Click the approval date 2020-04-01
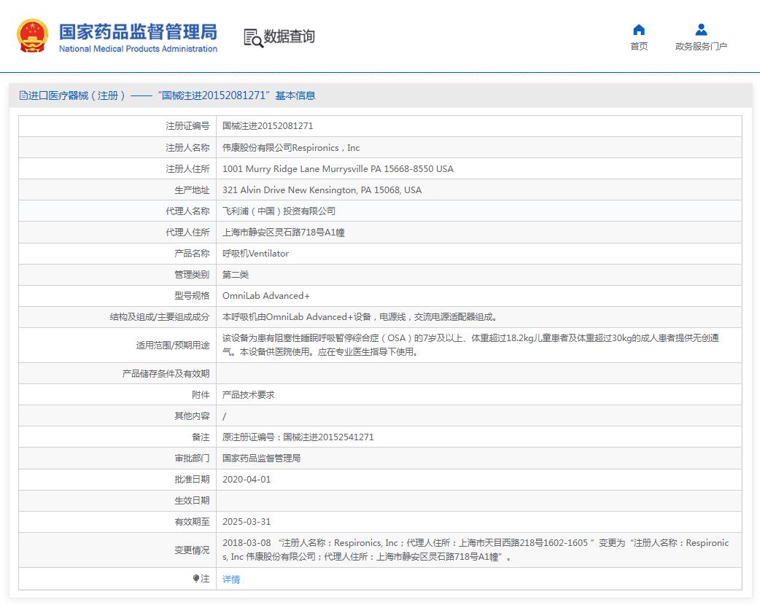The image size is (760, 605). (247, 480)
